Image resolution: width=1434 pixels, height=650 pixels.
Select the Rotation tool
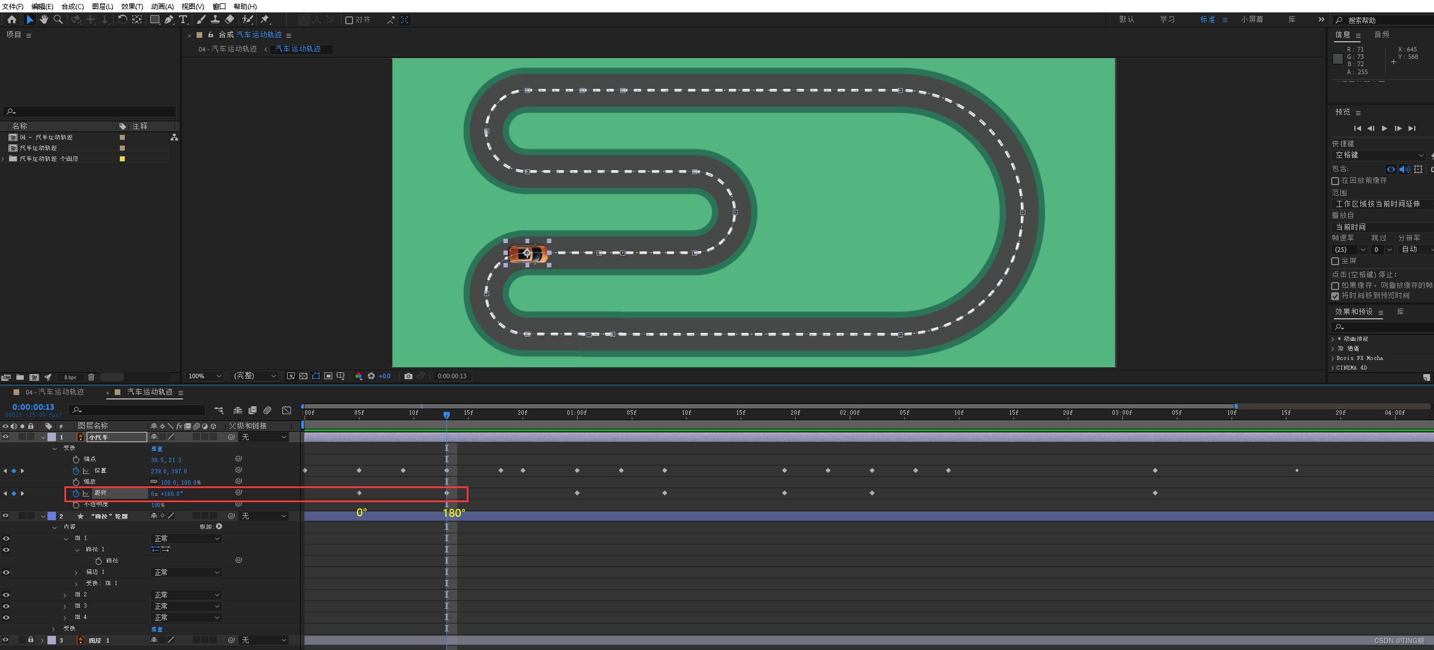(x=122, y=20)
